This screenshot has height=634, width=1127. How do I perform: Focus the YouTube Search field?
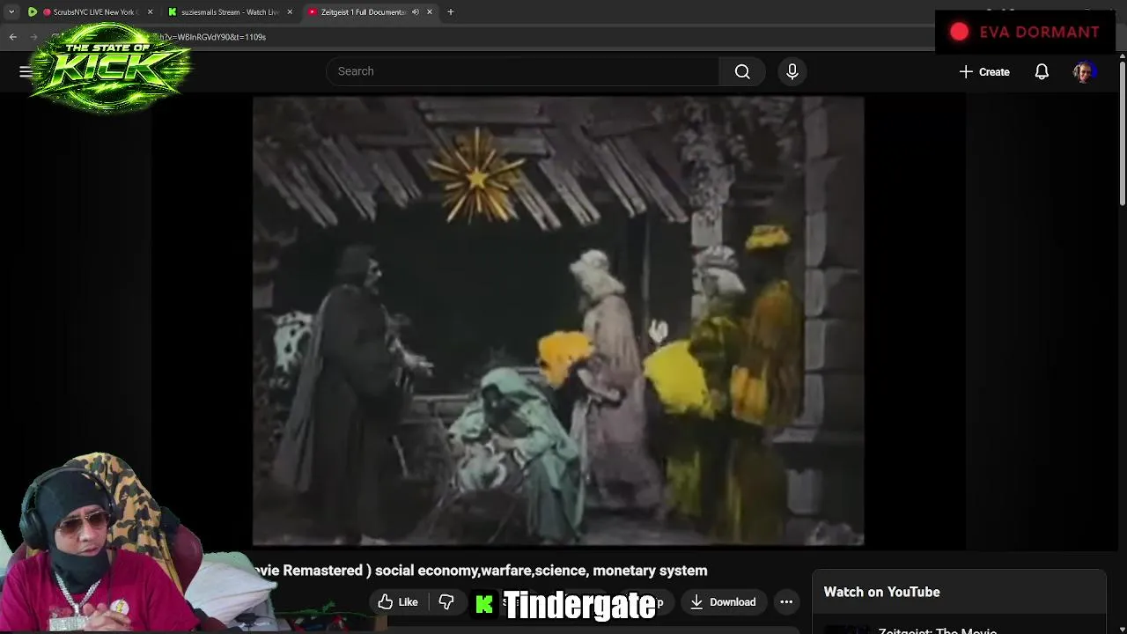click(x=523, y=71)
